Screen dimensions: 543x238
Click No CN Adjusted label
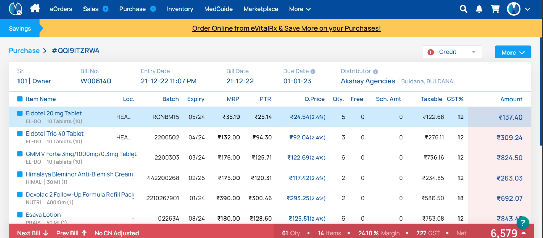[x=117, y=233]
